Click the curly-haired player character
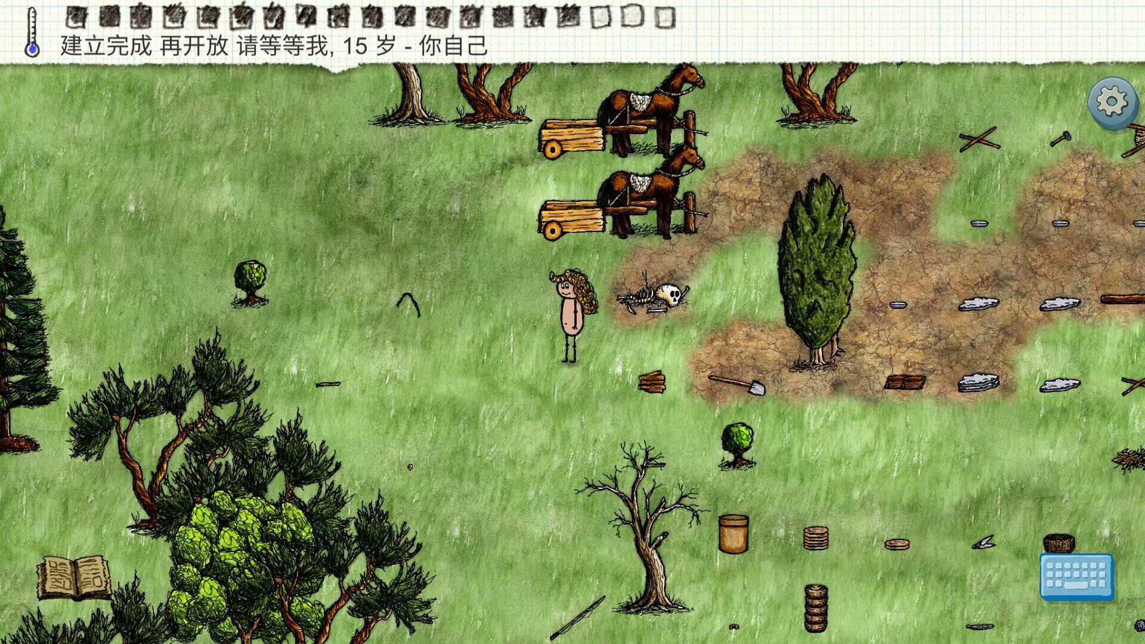The image size is (1145, 644). point(572,315)
